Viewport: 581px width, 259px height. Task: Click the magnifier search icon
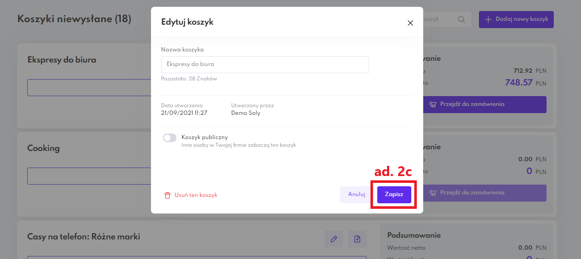(x=461, y=20)
